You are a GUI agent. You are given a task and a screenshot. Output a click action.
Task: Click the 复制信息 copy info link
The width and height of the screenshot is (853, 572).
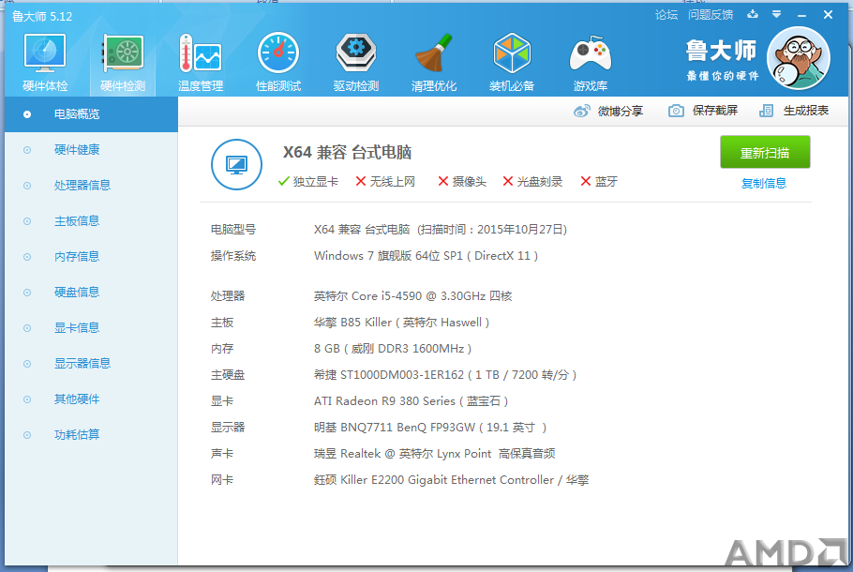click(764, 184)
